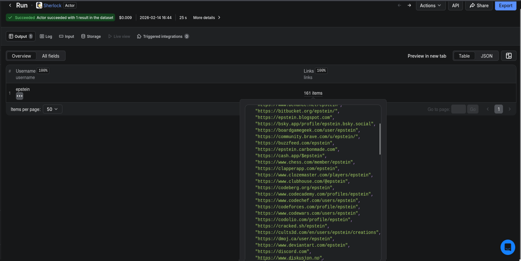521x261 pixels.
Task: Click the codecademy.com profiles link text
Action: [x=313, y=195]
